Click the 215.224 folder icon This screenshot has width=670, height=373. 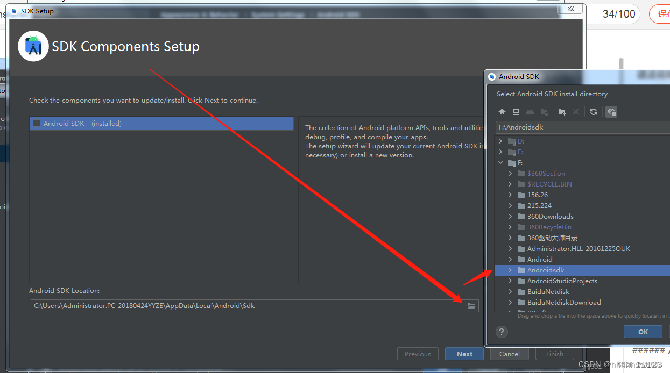click(521, 206)
